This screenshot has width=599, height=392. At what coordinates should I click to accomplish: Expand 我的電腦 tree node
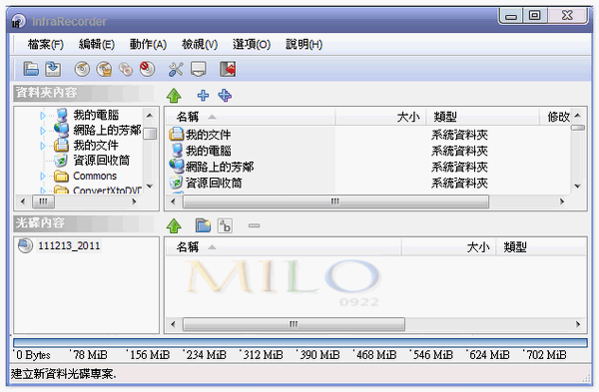[x=43, y=115]
